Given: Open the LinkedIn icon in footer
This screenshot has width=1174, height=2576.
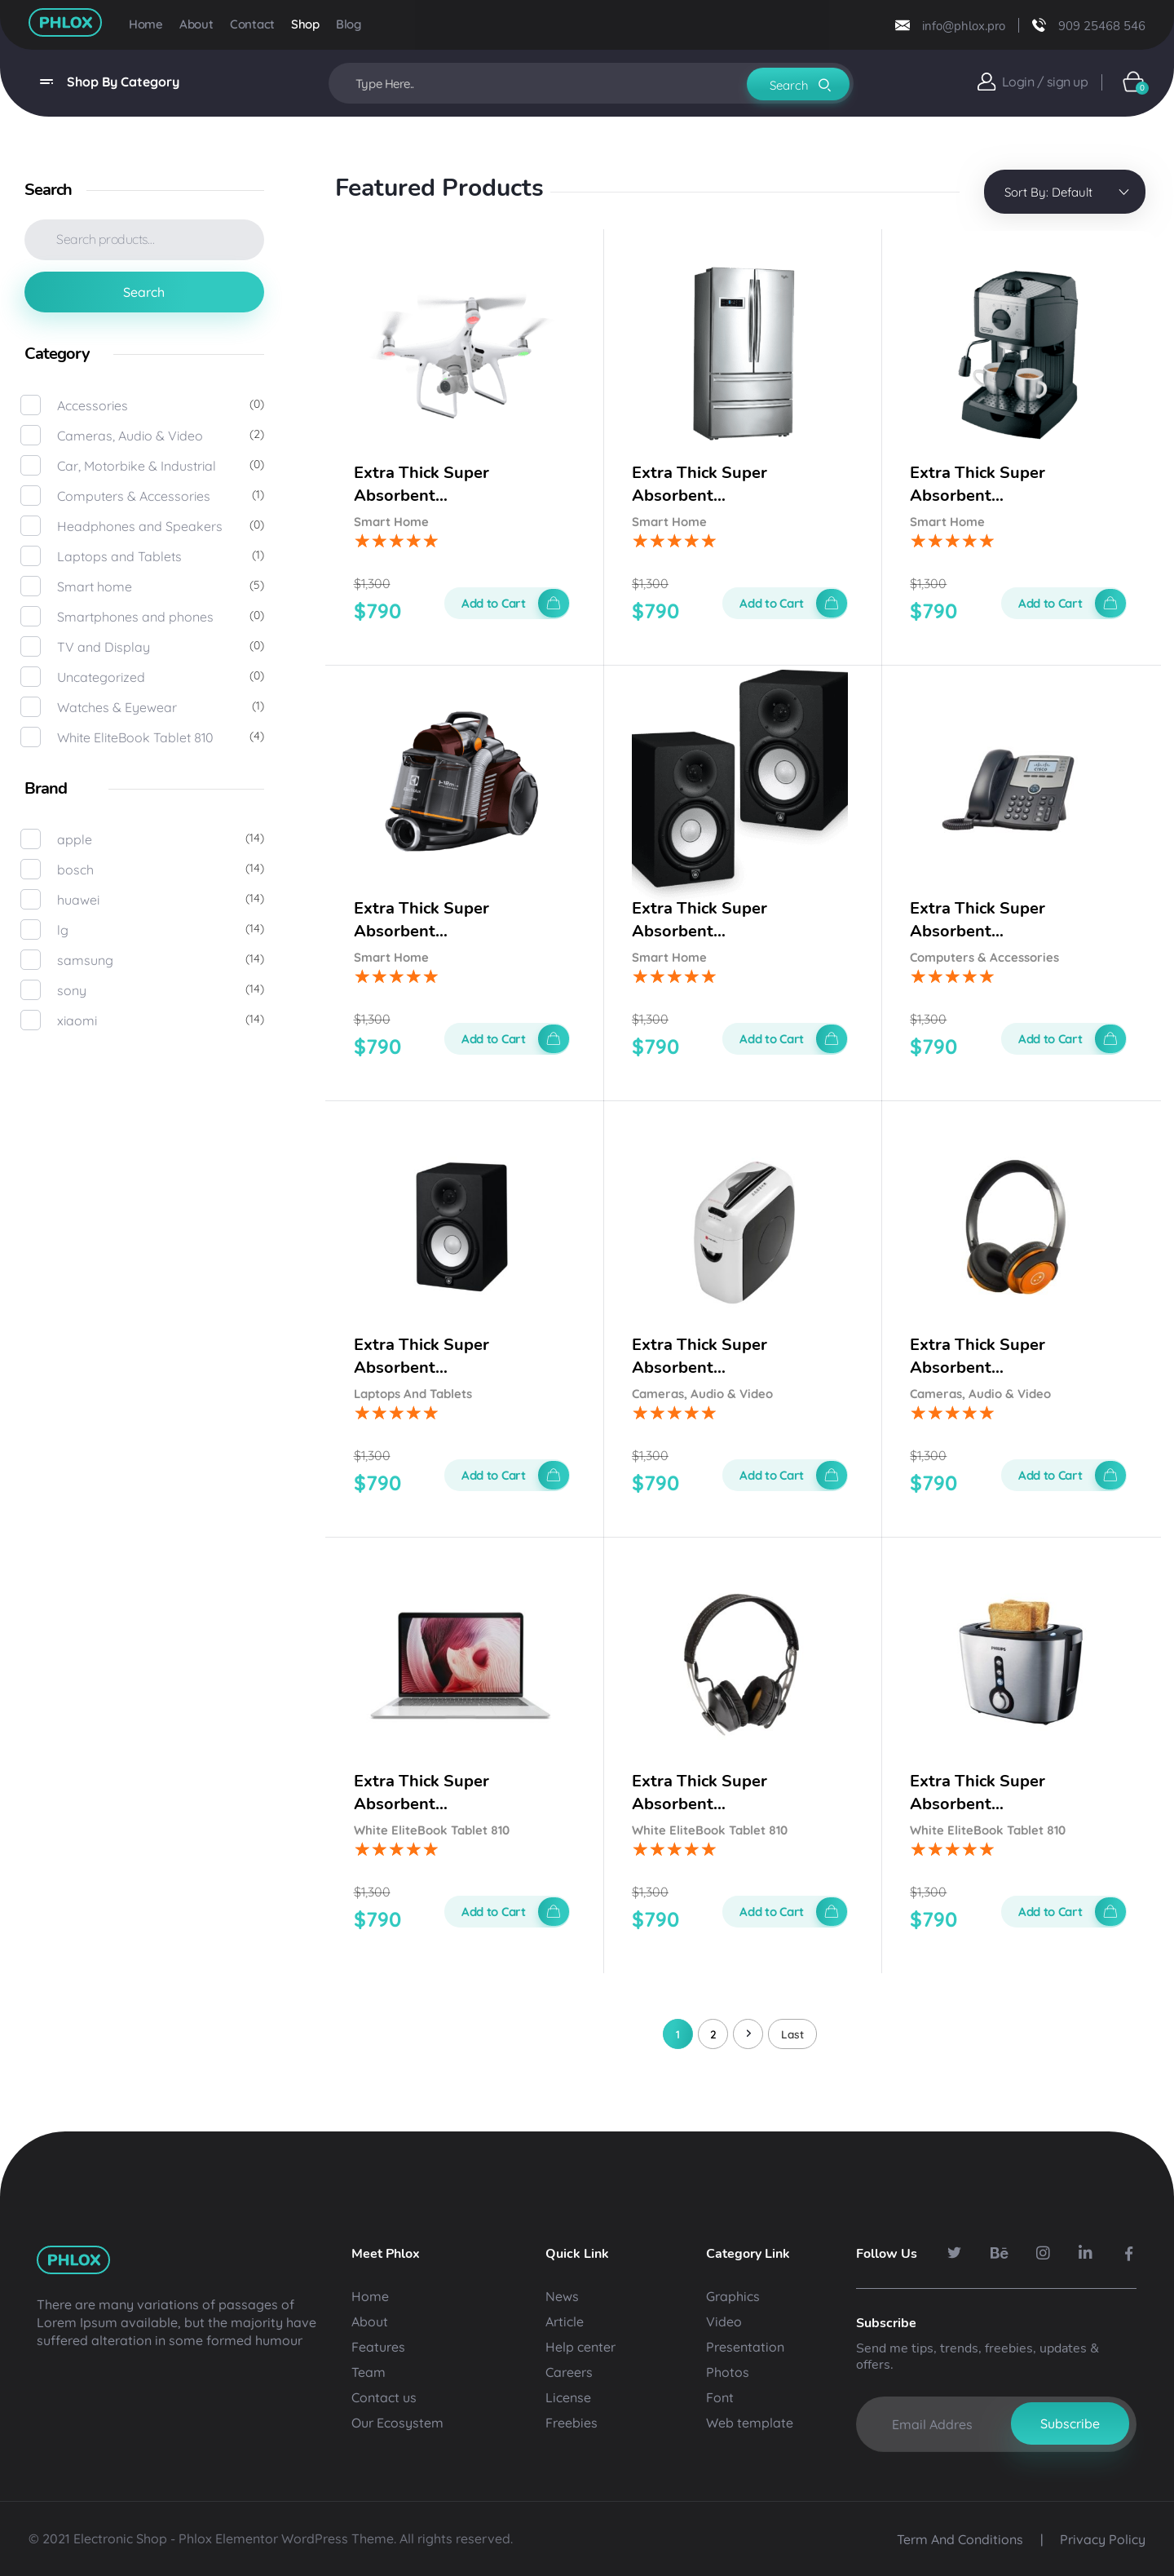Looking at the screenshot, I should pos(1085,2252).
